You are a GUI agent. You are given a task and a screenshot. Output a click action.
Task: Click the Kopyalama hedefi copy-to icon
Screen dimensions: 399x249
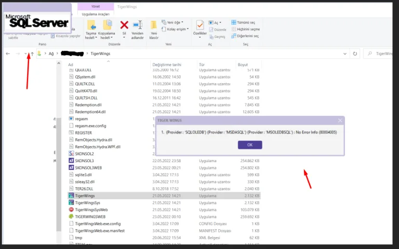pyautogui.click(x=107, y=25)
